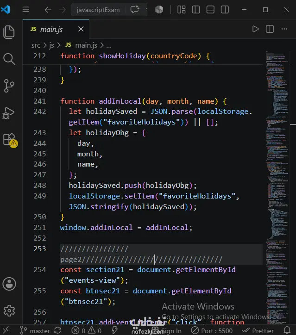Open the Source Control view
This screenshot has height=335, width=296.
[9, 86]
